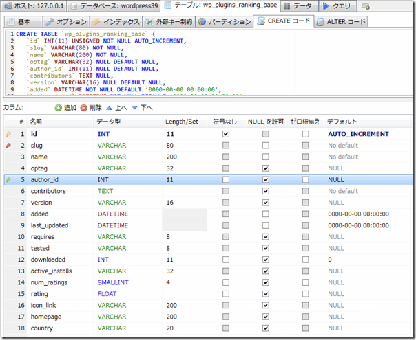Select the tested column name
The width and height of the screenshot is (416, 340).
click(40, 248)
